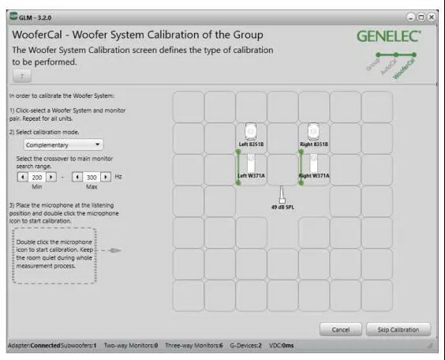Increase the Min crossover frequency
The width and height of the screenshot is (445, 360).
coord(51,177)
